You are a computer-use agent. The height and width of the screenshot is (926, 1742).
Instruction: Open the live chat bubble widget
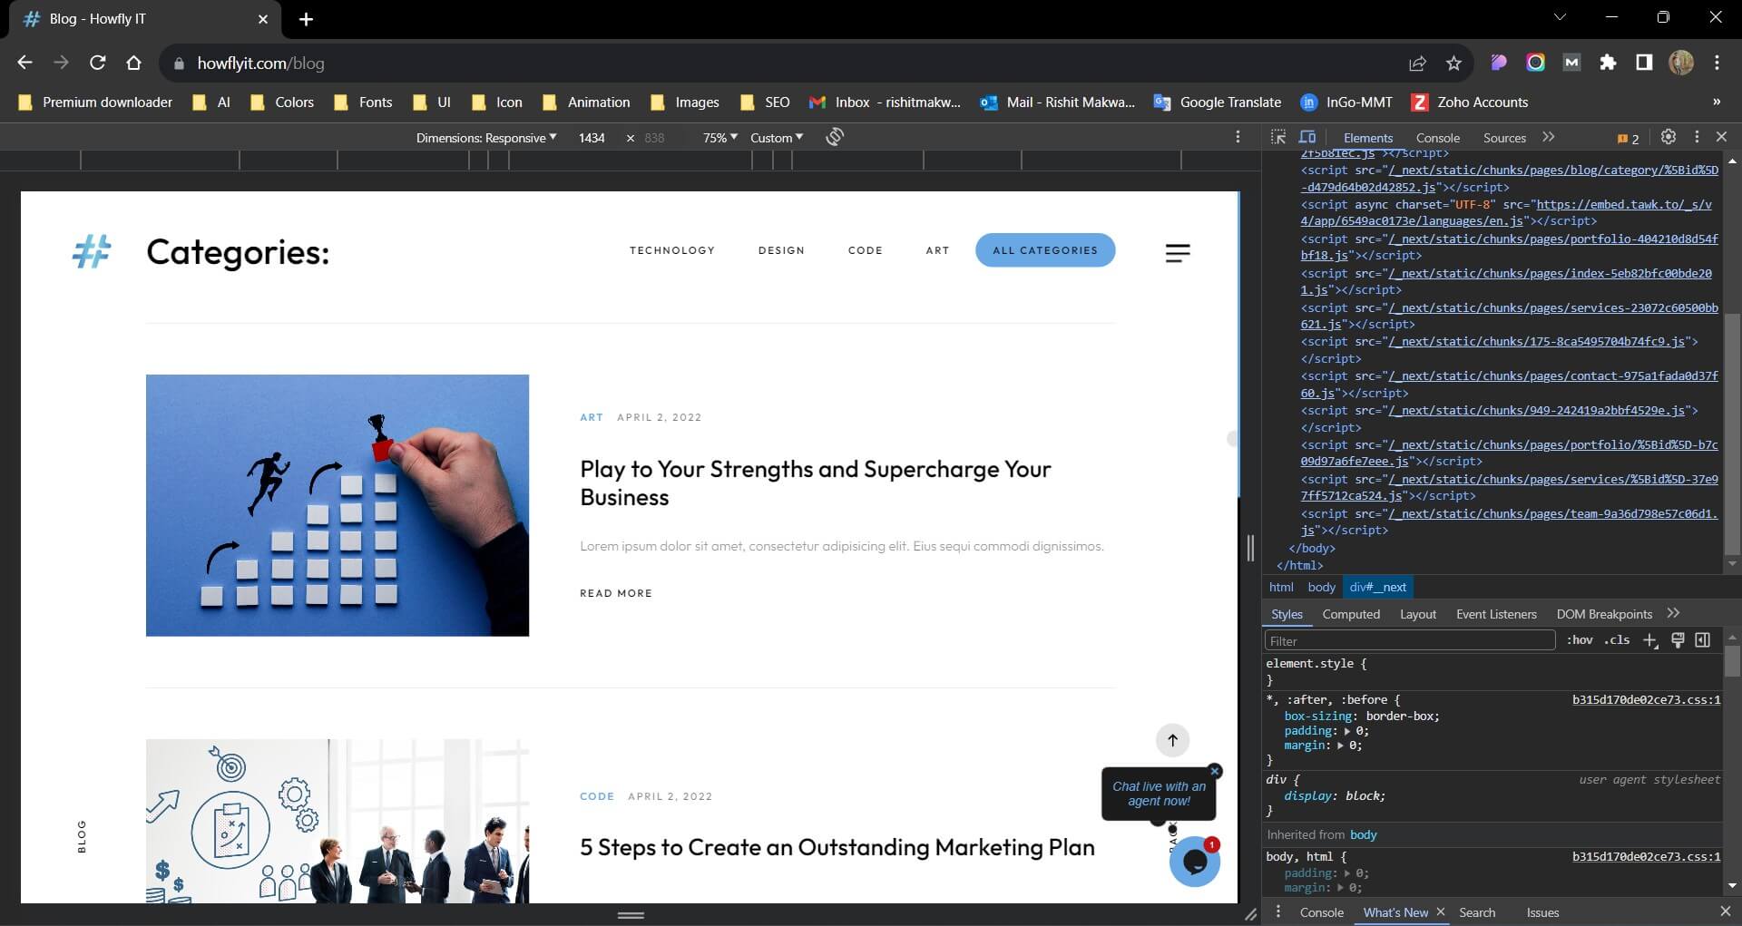point(1194,862)
